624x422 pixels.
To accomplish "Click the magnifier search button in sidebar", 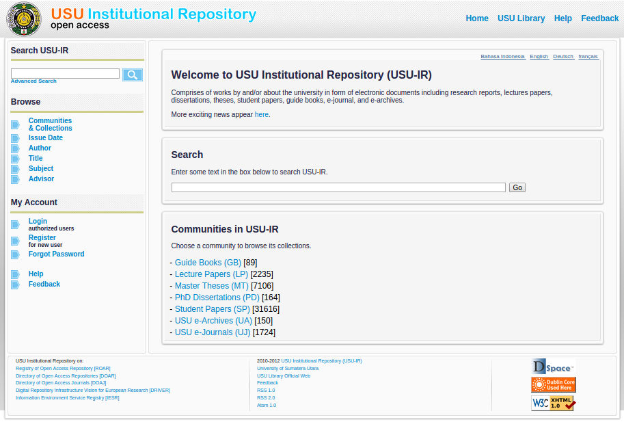I will click(x=133, y=75).
